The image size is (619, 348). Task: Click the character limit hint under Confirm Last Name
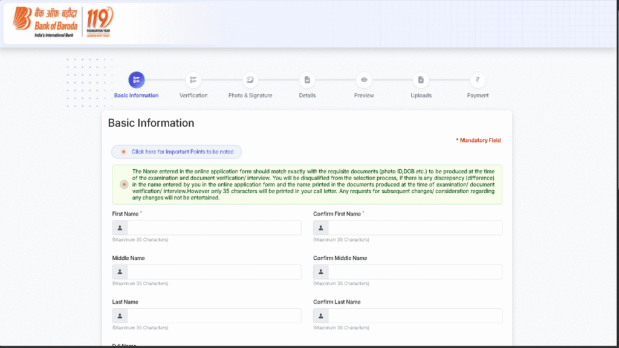coord(341,327)
